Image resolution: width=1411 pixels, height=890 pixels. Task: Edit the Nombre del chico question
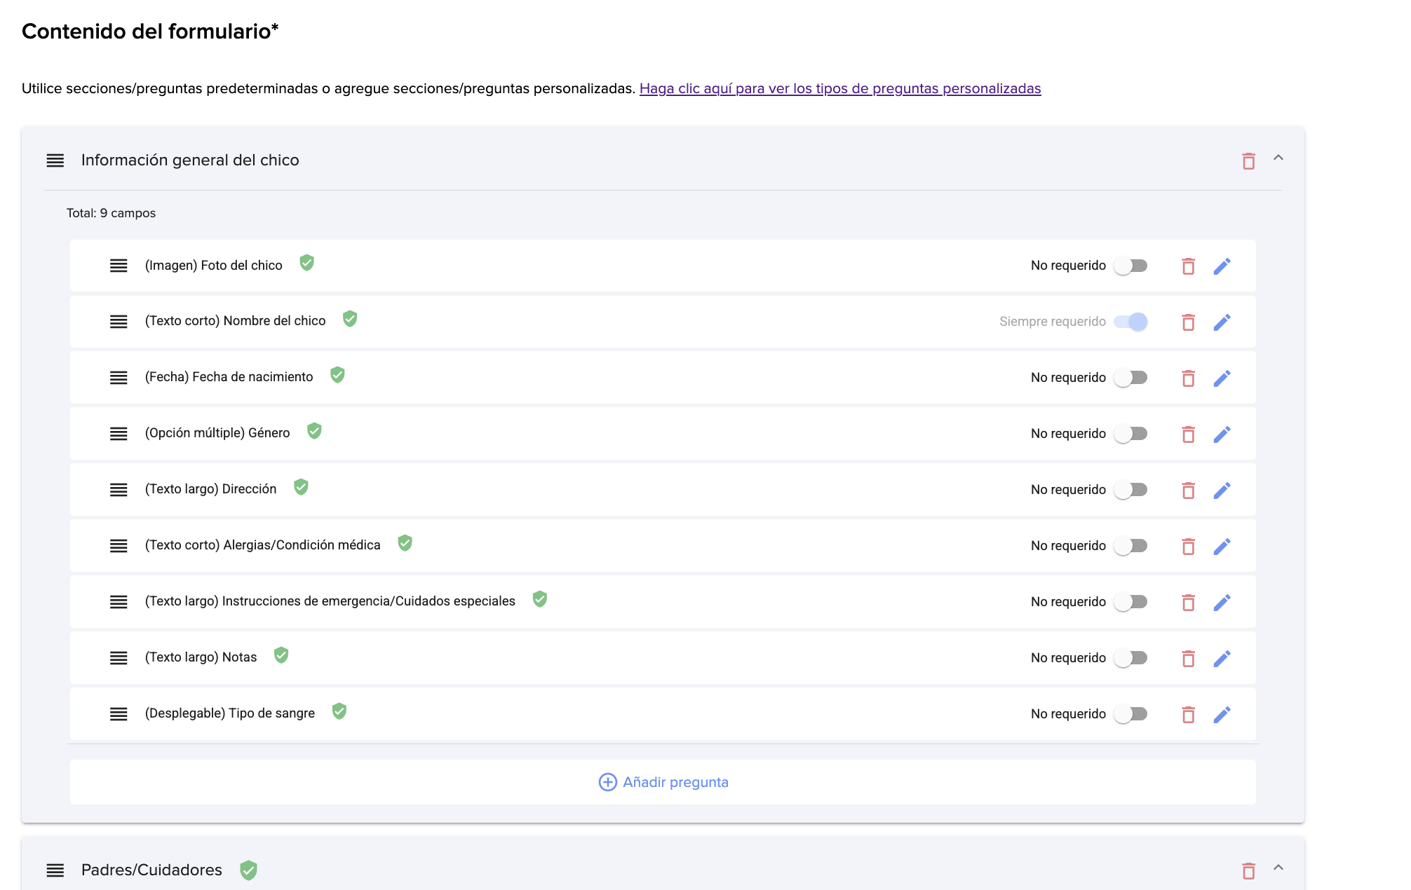click(1222, 322)
